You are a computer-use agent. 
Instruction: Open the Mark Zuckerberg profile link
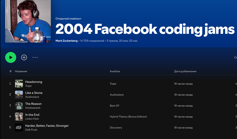66,41
